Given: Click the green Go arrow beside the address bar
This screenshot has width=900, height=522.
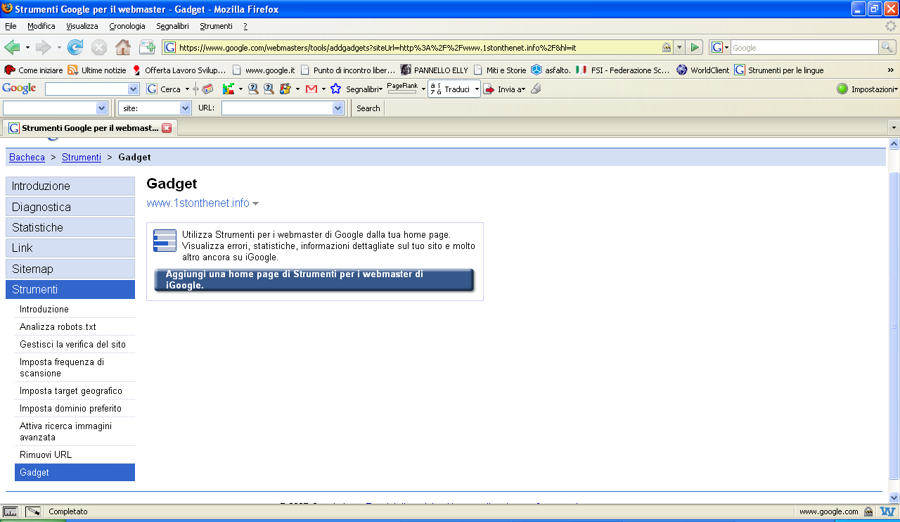Looking at the screenshot, I should click(695, 47).
